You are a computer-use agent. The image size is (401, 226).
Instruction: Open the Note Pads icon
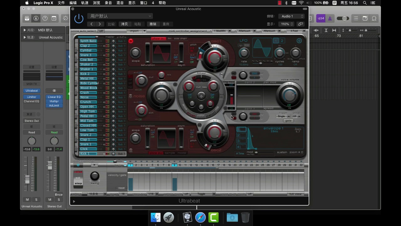click(x=365, y=18)
